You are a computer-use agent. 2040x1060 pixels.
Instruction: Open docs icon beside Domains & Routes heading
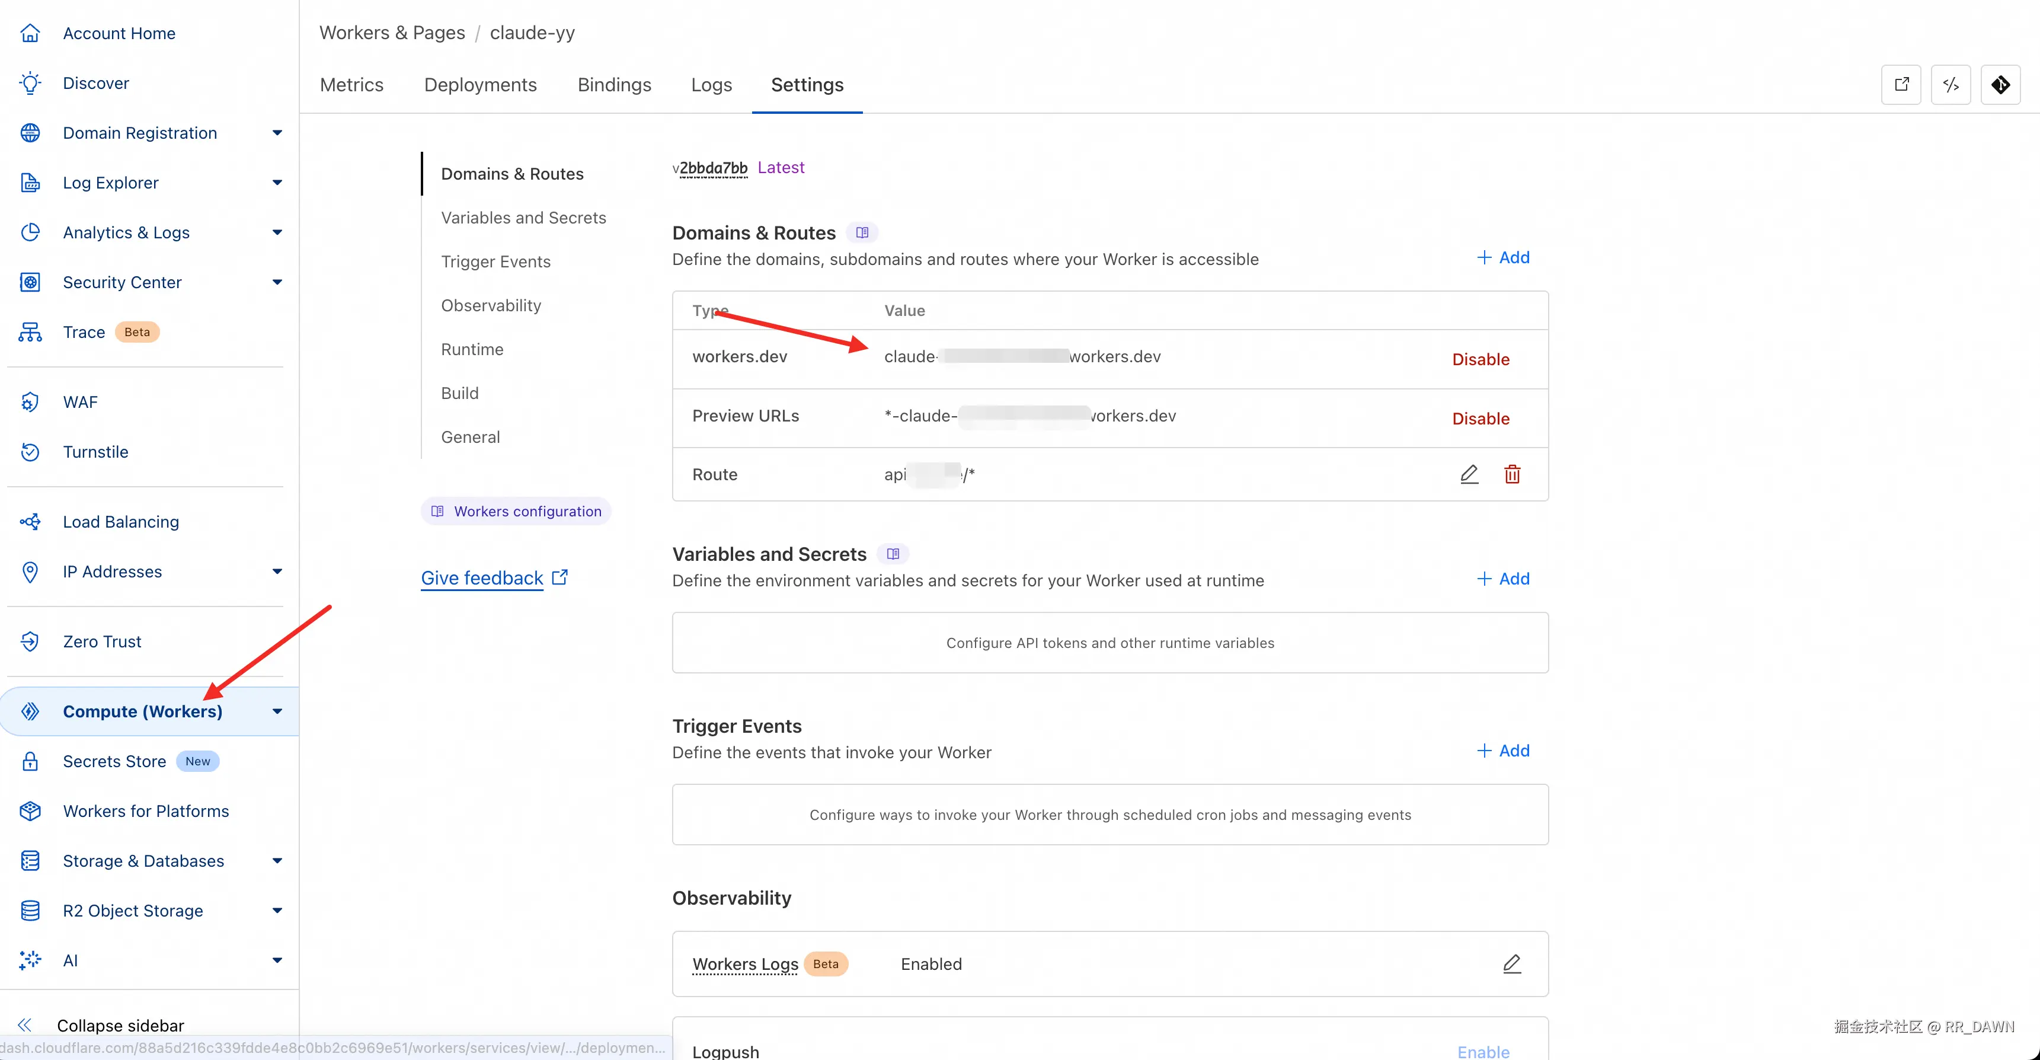(x=862, y=233)
